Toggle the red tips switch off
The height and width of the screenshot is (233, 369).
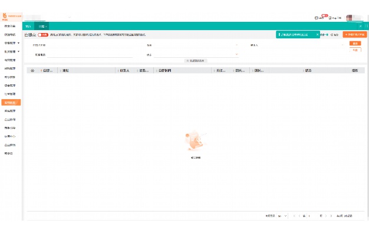pos(43,35)
